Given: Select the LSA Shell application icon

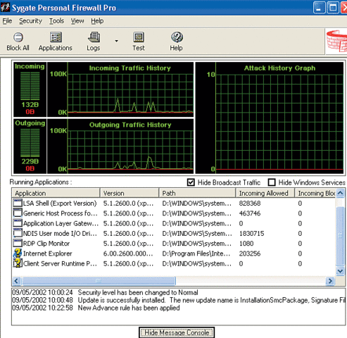Looking at the screenshot, I should coord(18,204).
